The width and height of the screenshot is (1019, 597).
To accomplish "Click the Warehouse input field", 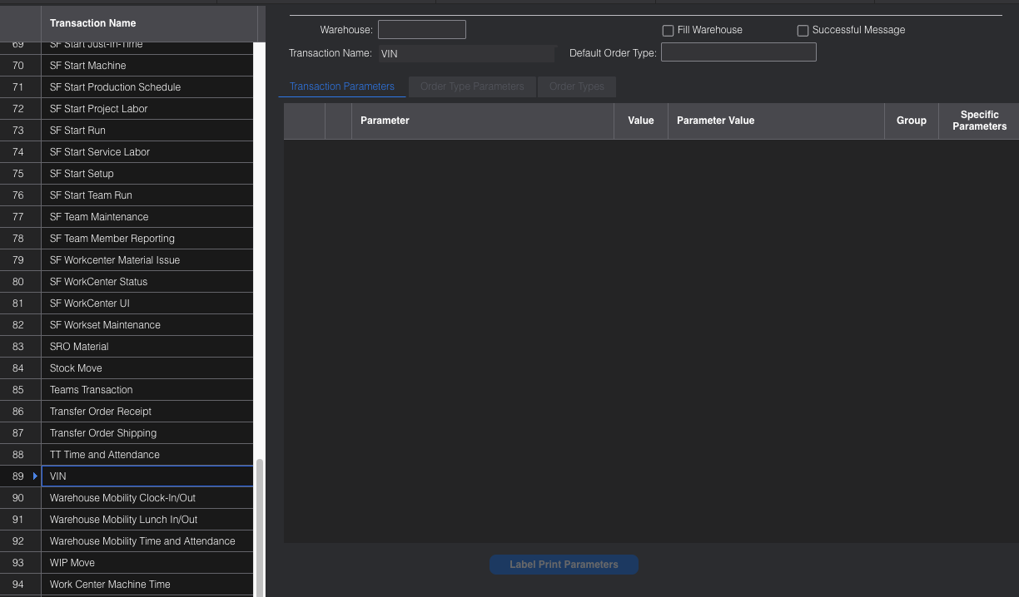I will tap(421, 30).
